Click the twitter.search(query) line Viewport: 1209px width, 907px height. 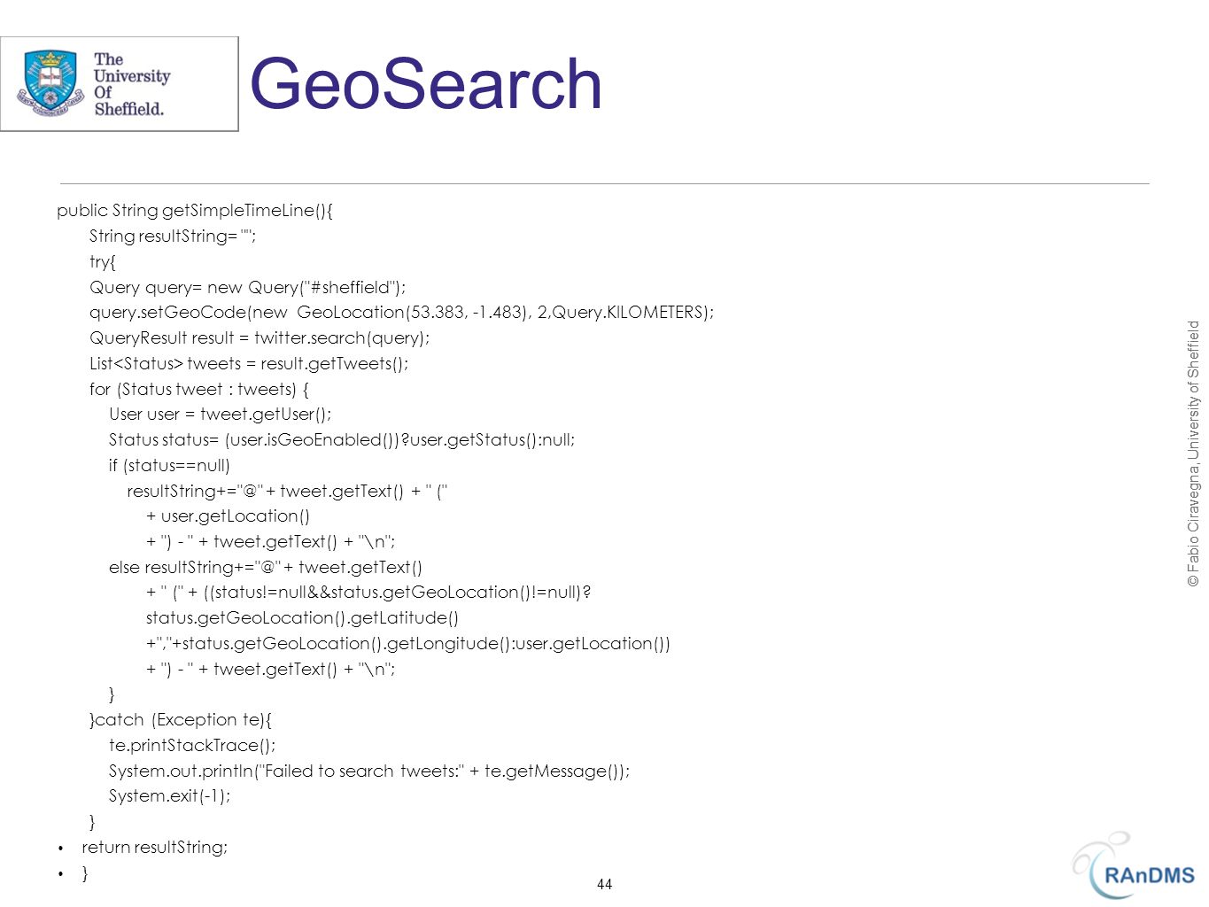coord(260,338)
